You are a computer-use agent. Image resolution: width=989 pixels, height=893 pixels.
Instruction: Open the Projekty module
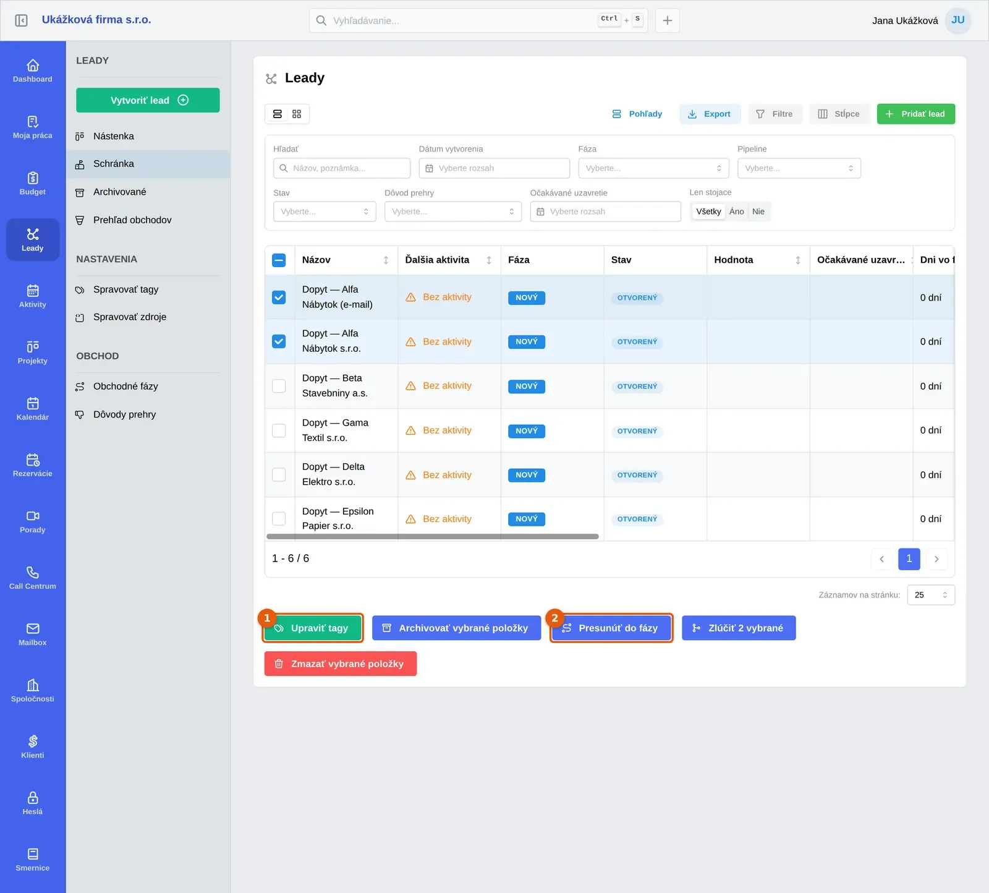click(33, 352)
